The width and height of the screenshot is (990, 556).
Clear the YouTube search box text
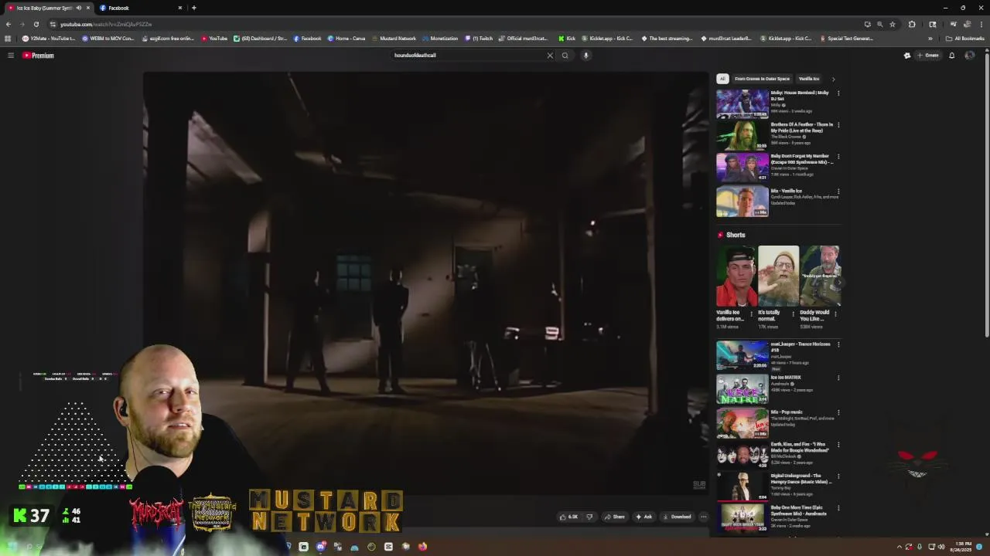pyautogui.click(x=550, y=56)
